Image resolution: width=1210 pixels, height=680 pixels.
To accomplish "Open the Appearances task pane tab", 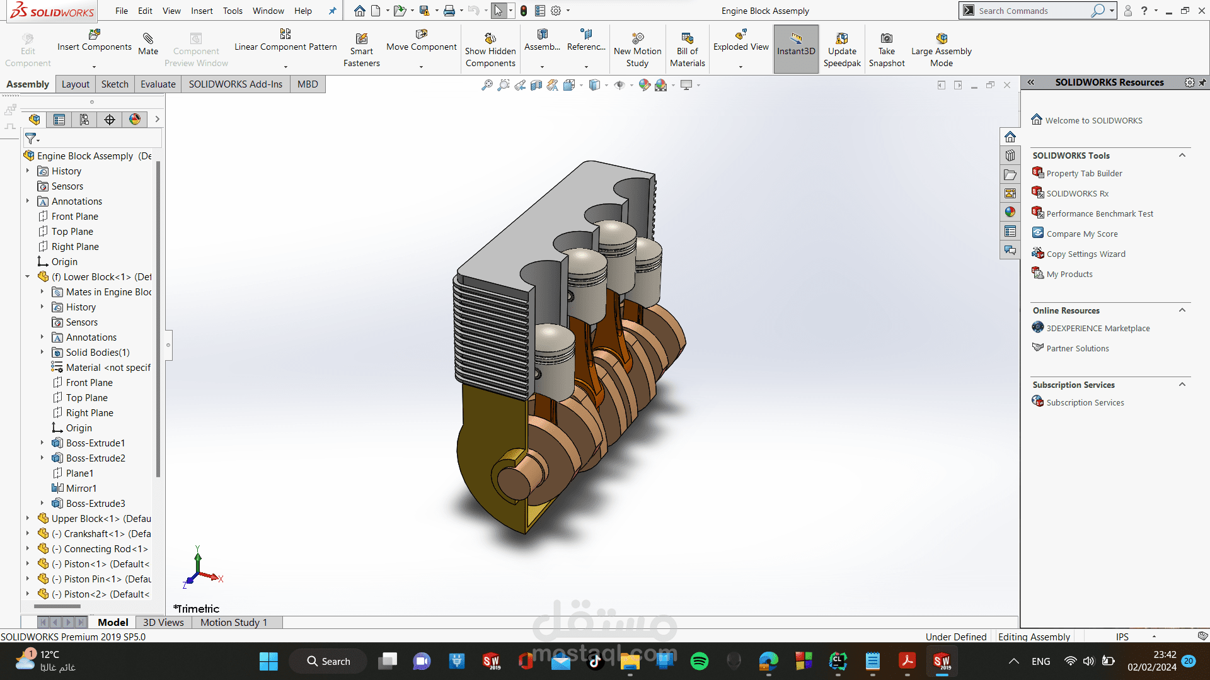I will [x=1010, y=212].
